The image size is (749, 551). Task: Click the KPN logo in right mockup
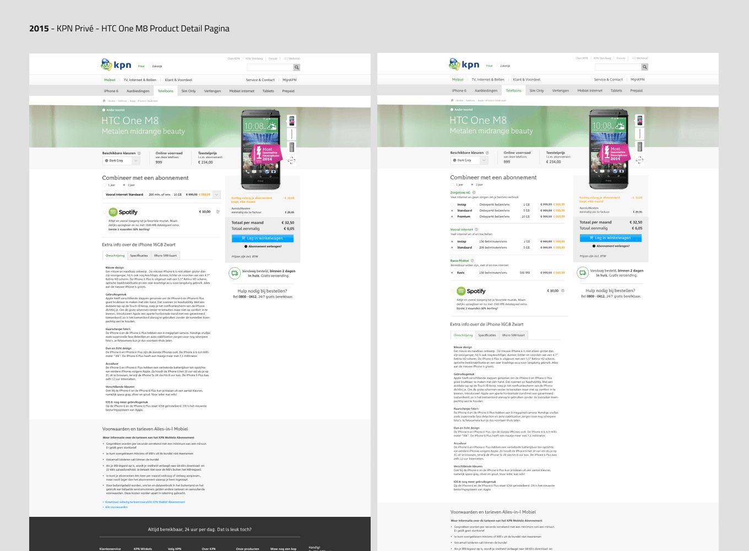[464, 64]
